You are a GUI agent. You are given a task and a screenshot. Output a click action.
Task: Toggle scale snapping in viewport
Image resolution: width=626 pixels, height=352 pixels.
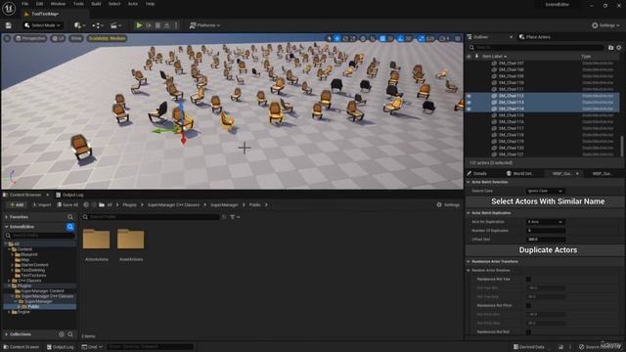[x=421, y=38]
